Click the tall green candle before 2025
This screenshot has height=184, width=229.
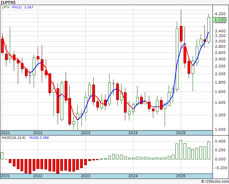pos(177,59)
